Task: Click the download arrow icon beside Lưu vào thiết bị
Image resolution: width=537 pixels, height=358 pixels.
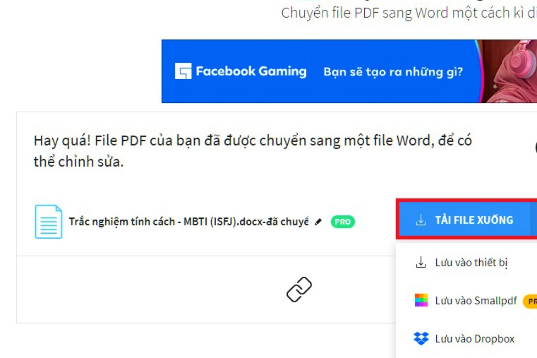Action: point(421,263)
